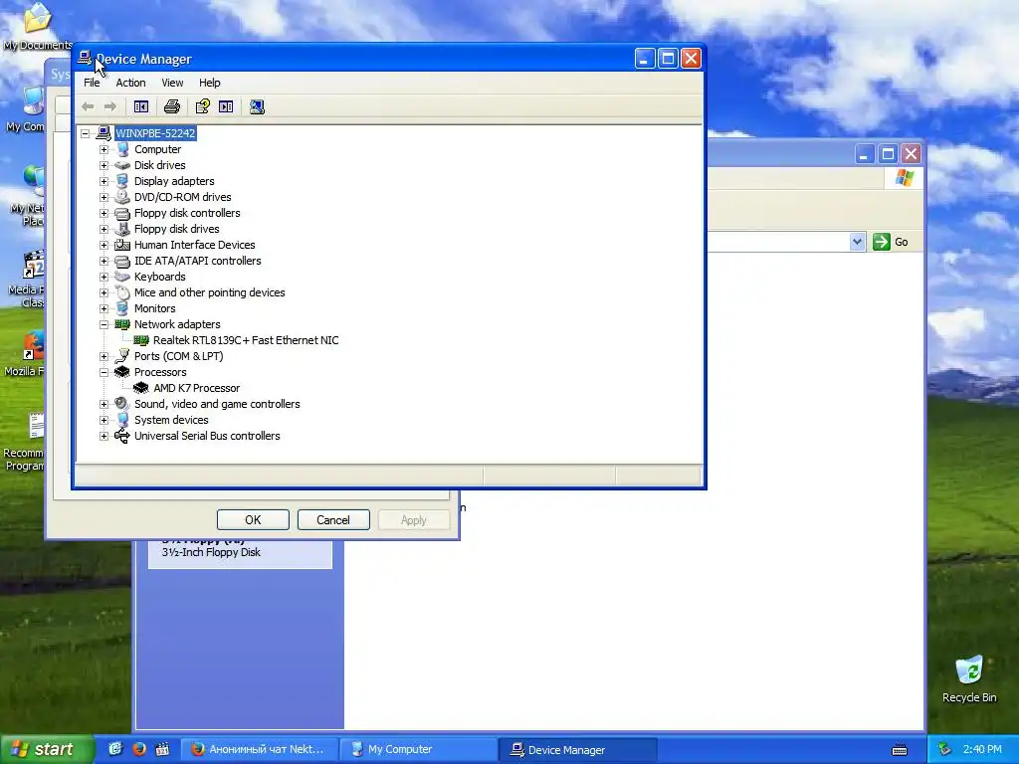Click the Print toolbar icon
This screenshot has width=1019, height=764.
pyautogui.click(x=171, y=106)
